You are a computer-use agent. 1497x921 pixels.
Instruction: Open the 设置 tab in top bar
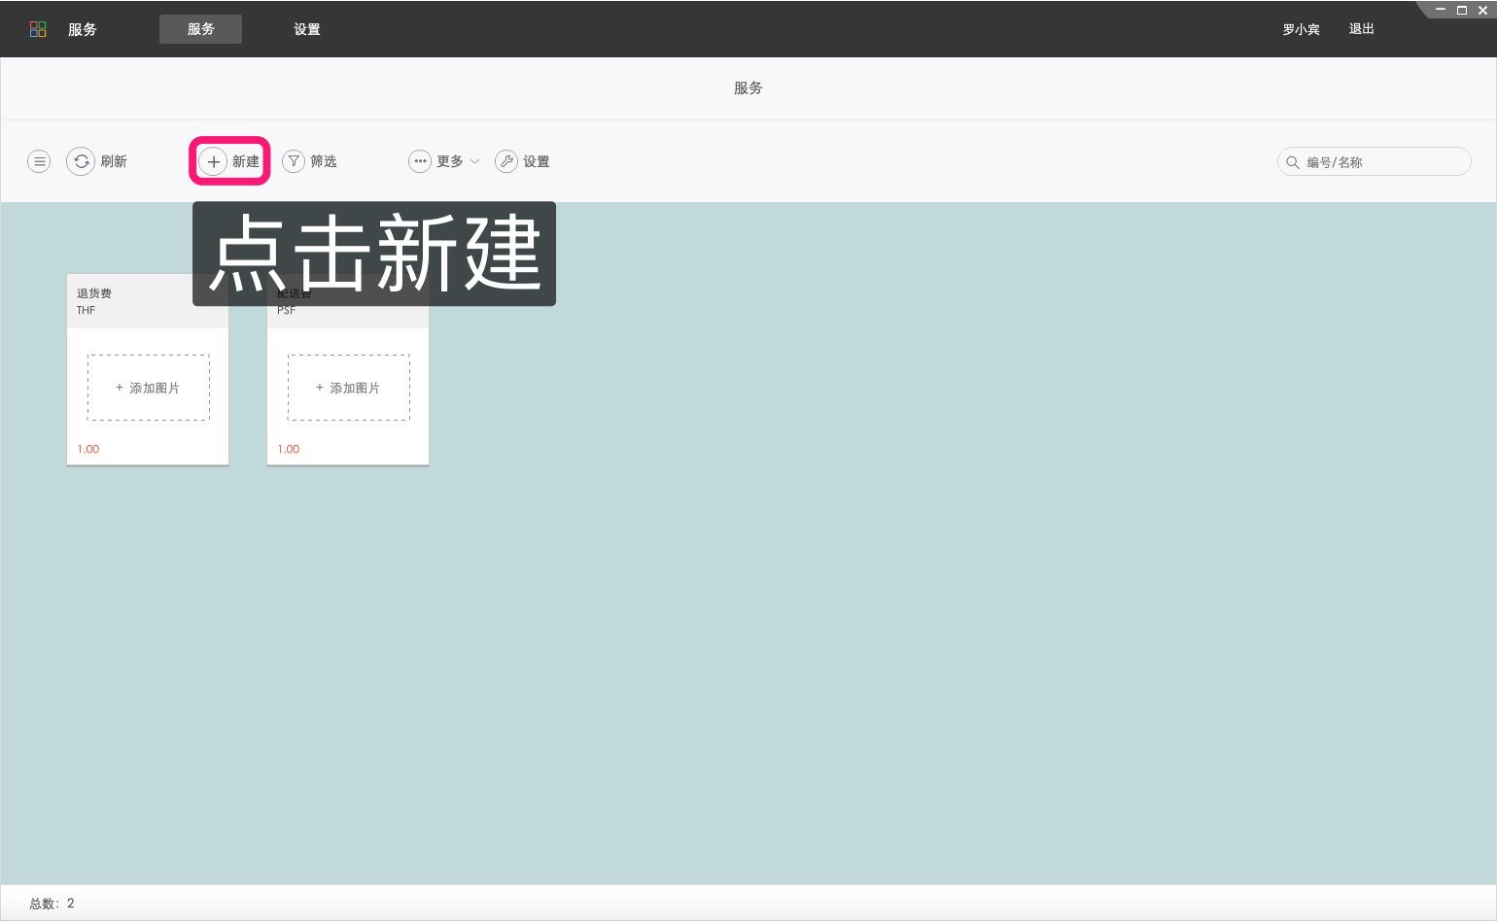[x=307, y=29]
